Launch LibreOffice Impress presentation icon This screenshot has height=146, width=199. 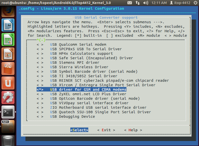point(8,54)
